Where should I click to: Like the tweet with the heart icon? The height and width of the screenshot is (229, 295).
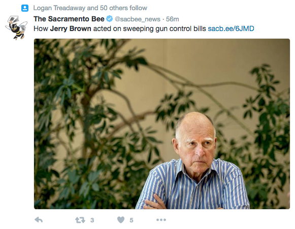(x=121, y=220)
